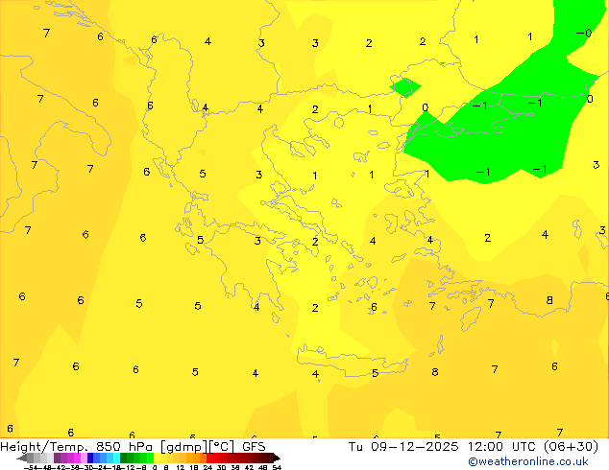Viewport: 609px width, 470px height.
Task: Click the bright red legend swatch above 24
Action: point(209,458)
